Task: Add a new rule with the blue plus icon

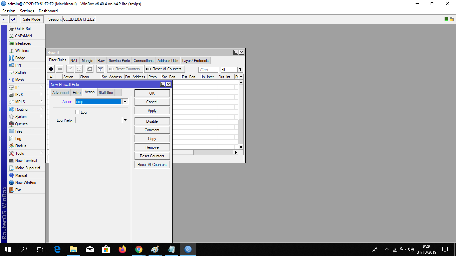Action: pos(51,69)
